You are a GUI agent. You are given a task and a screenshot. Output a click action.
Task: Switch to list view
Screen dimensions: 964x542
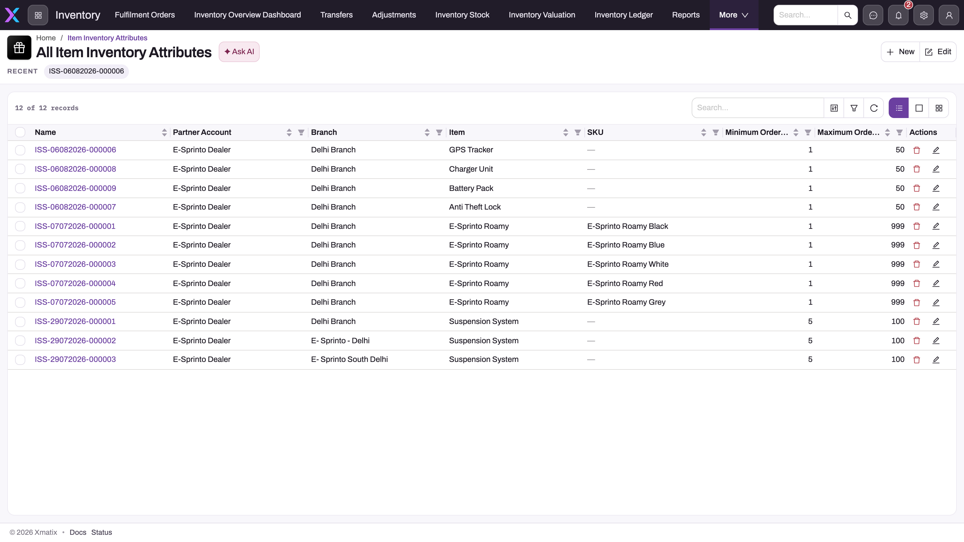[899, 108]
